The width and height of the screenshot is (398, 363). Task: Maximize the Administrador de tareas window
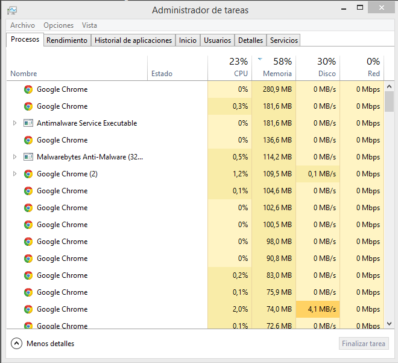(x=360, y=8)
